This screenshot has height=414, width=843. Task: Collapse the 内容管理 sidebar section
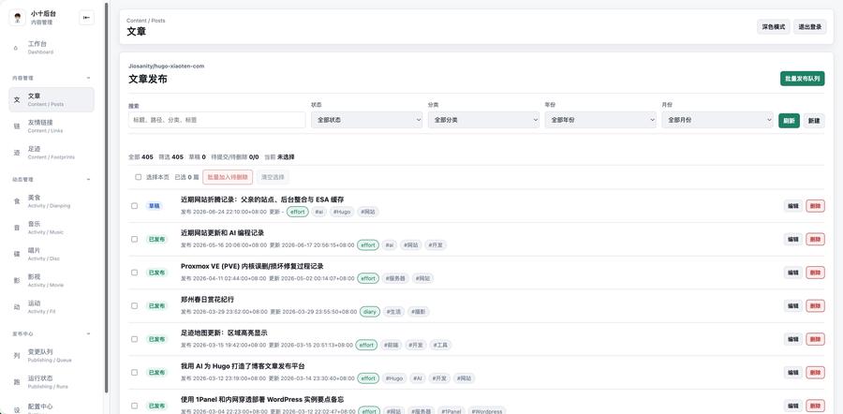coord(89,78)
